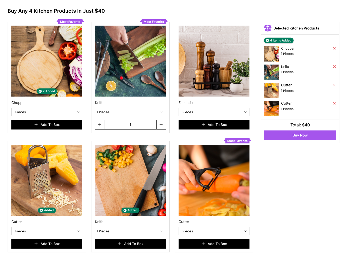Remove Chopper from selected products
The height and width of the screenshot is (260, 347).
coord(334,48)
